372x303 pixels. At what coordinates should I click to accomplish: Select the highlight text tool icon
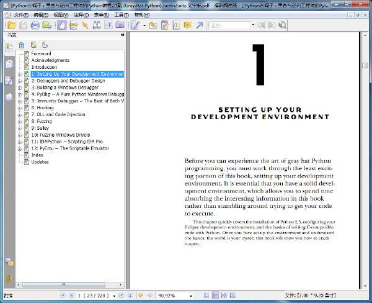coord(153,25)
